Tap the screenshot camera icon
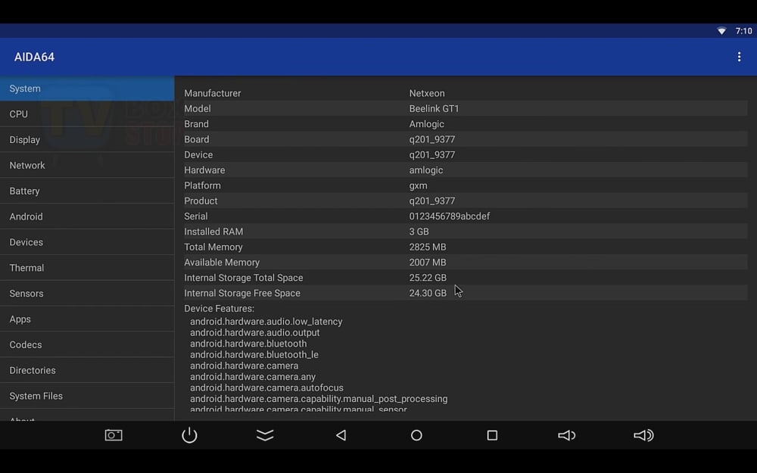Image resolution: width=757 pixels, height=473 pixels. (x=114, y=435)
